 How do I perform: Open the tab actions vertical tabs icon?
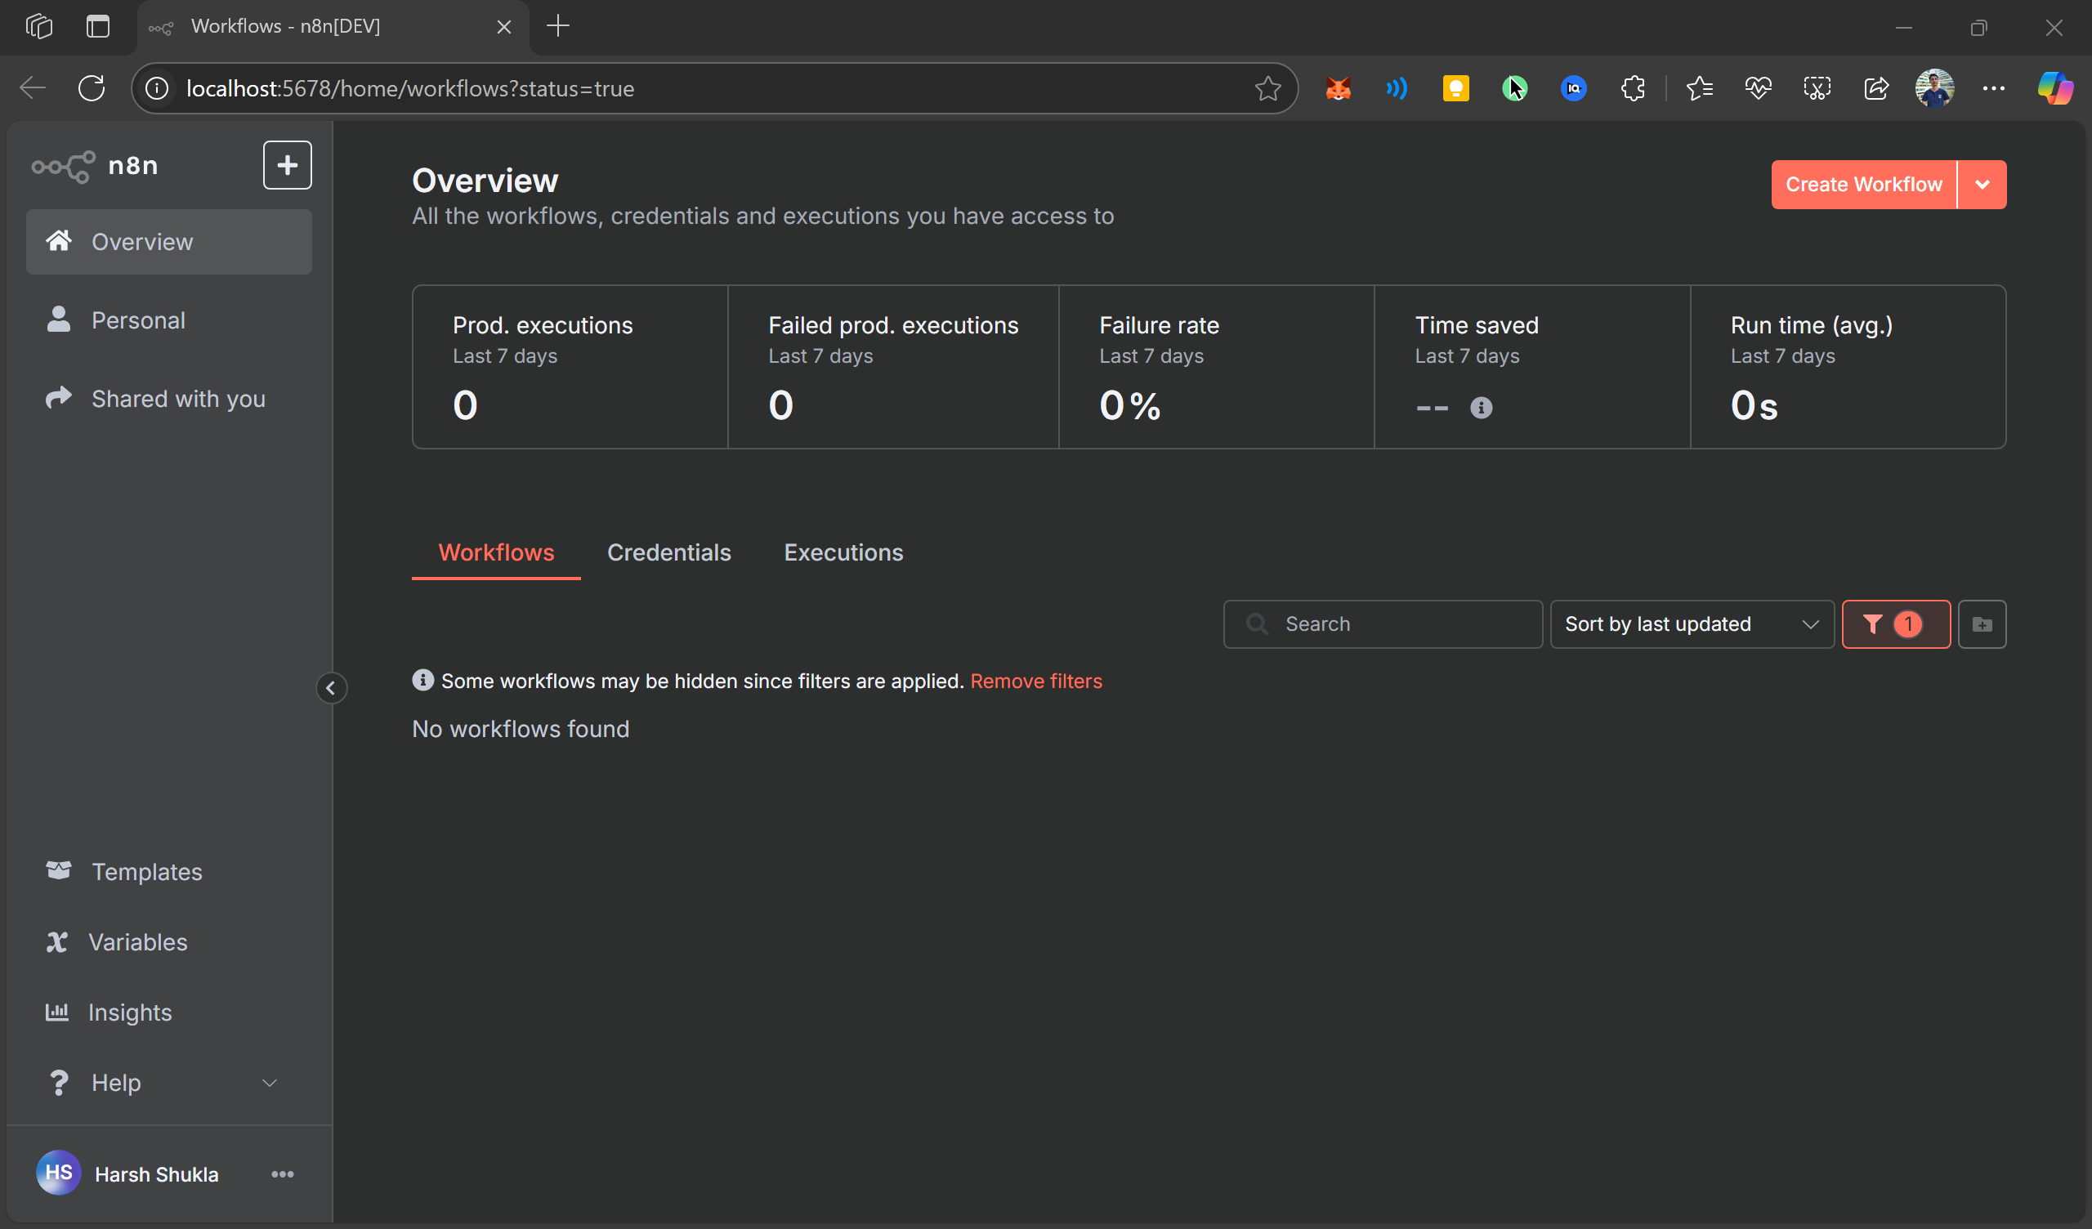coord(98,27)
